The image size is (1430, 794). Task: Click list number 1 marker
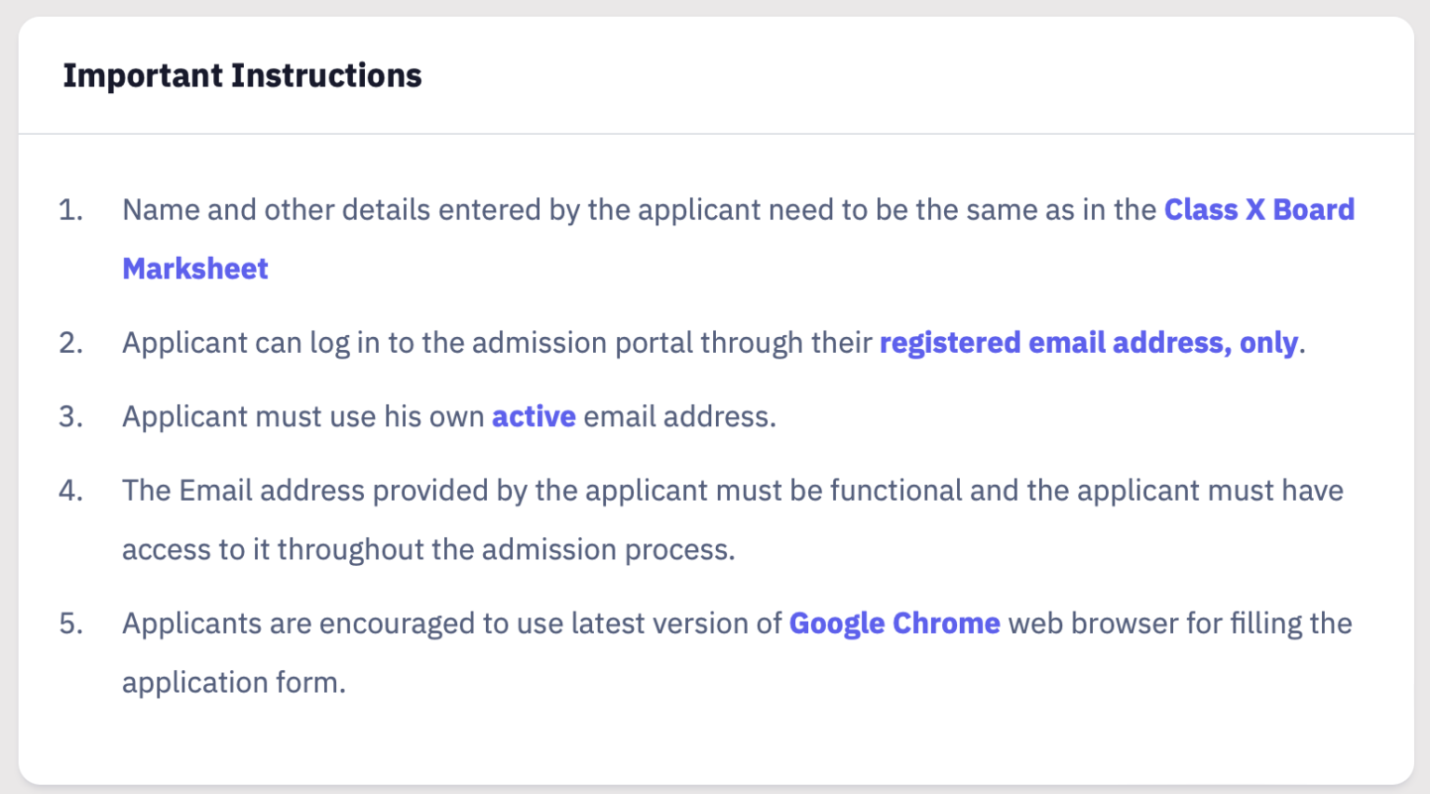click(x=71, y=209)
